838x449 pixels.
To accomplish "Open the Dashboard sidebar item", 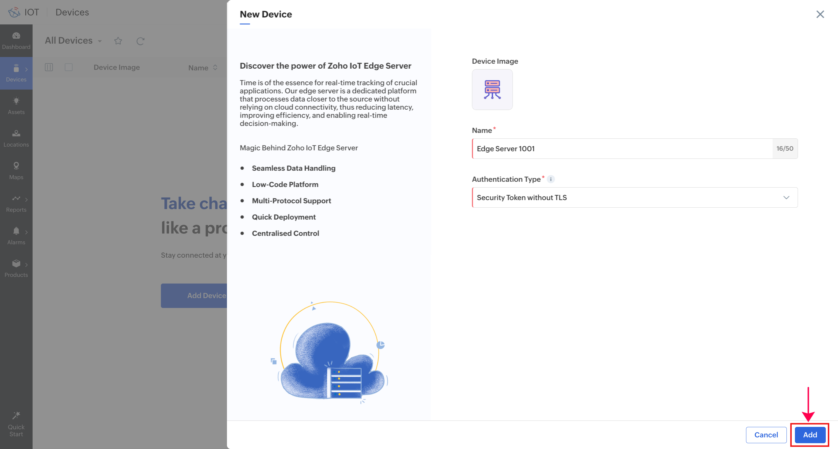I will pos(16,41).
